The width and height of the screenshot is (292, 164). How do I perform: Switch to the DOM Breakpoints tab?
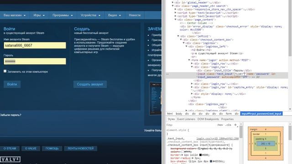(x=208, y=119)
